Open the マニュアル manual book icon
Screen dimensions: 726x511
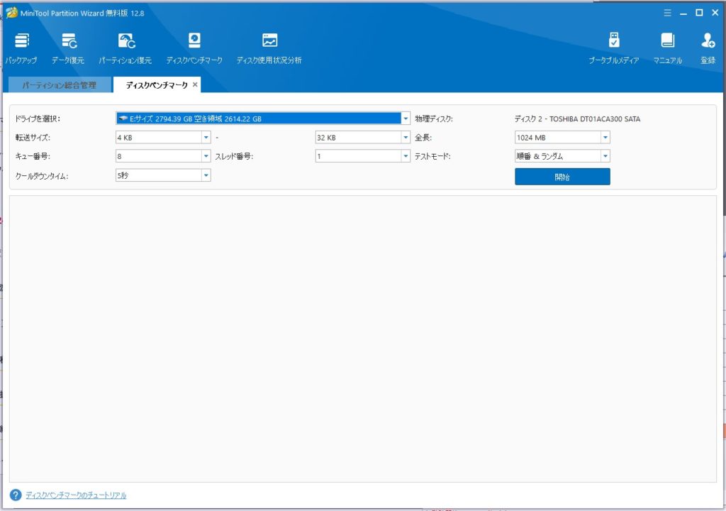coord(666,40)
